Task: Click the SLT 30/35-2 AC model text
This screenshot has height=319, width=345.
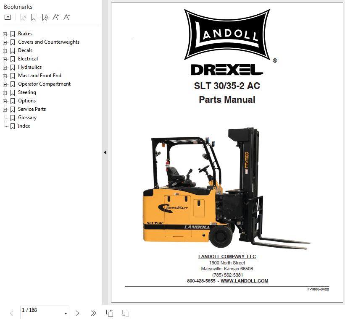Action: pos(227,86)
